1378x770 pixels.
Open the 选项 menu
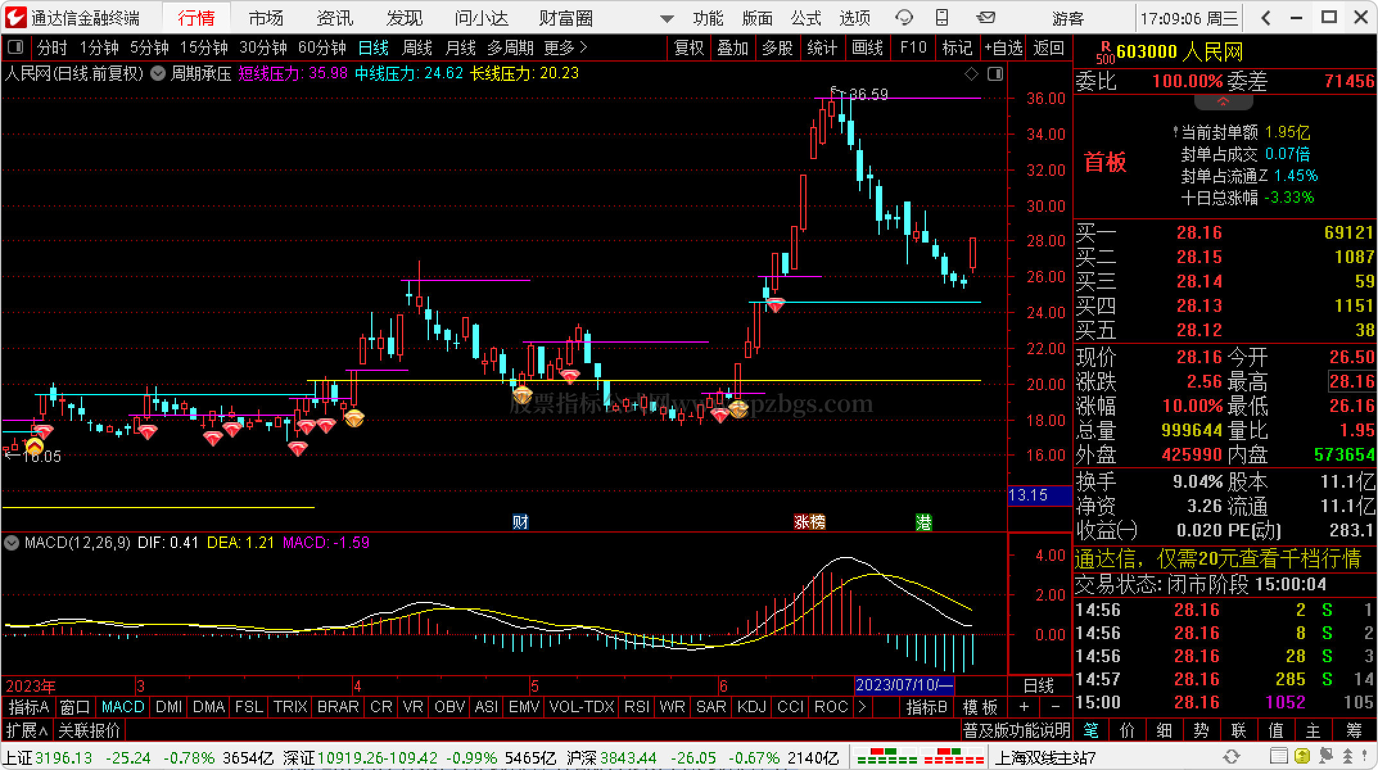point(855,19)
